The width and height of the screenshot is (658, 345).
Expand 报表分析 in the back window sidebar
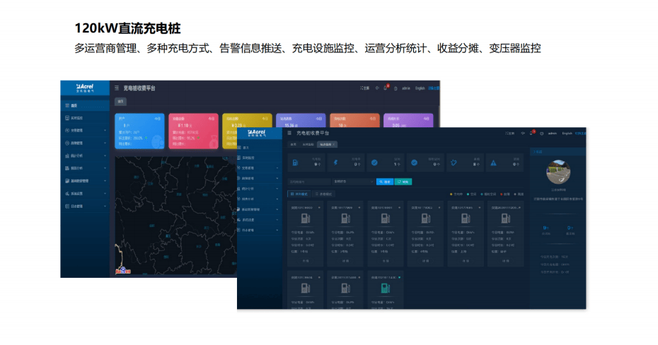85,168
